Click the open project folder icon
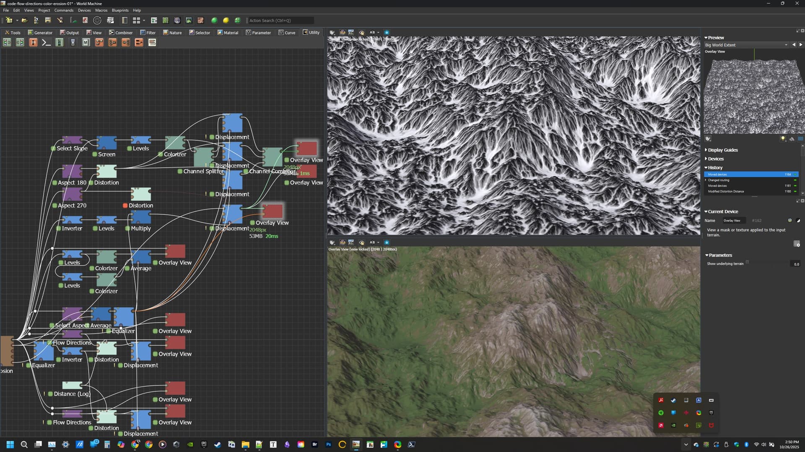 tap(24, 20)
